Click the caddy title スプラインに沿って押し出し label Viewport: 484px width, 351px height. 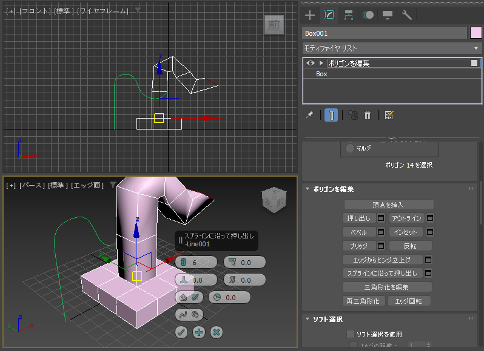click(x=219, y=236)
